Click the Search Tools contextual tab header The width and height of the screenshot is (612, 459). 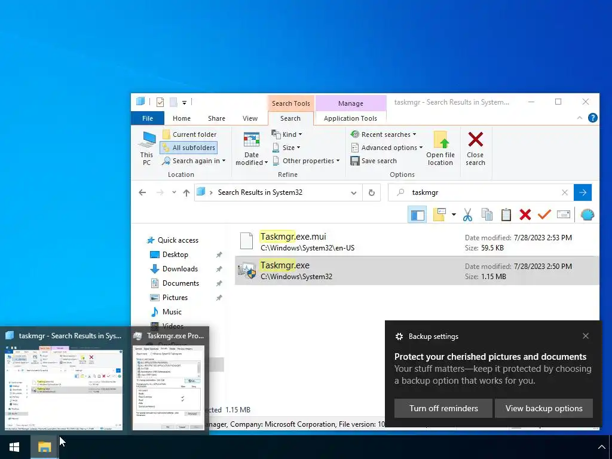click(291, 103)
